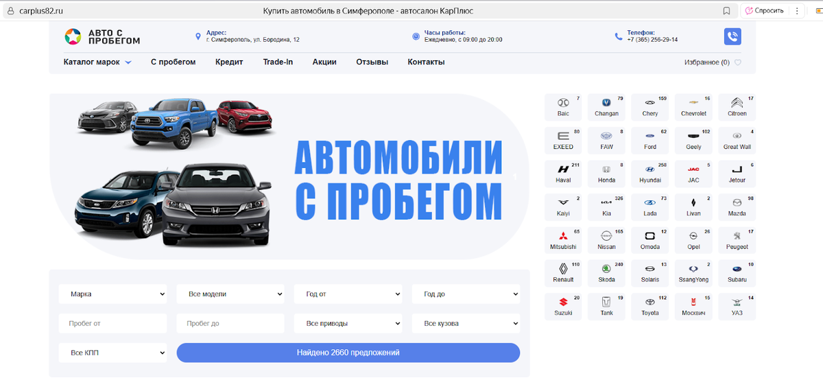Open the Opel brand tile

(693, 240)
